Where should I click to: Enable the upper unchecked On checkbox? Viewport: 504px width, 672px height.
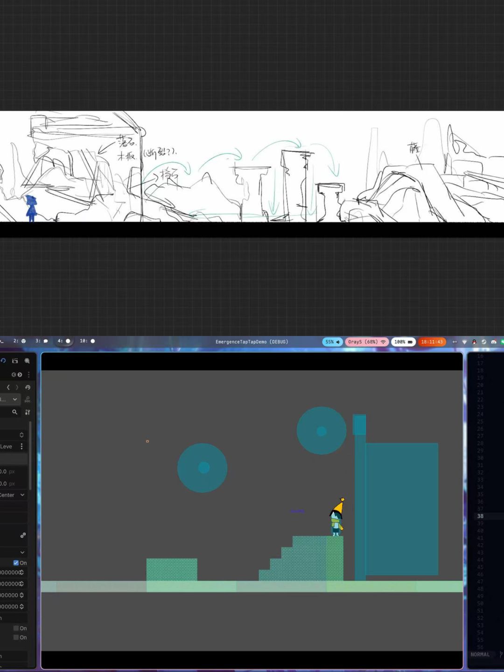pos(16,628)
